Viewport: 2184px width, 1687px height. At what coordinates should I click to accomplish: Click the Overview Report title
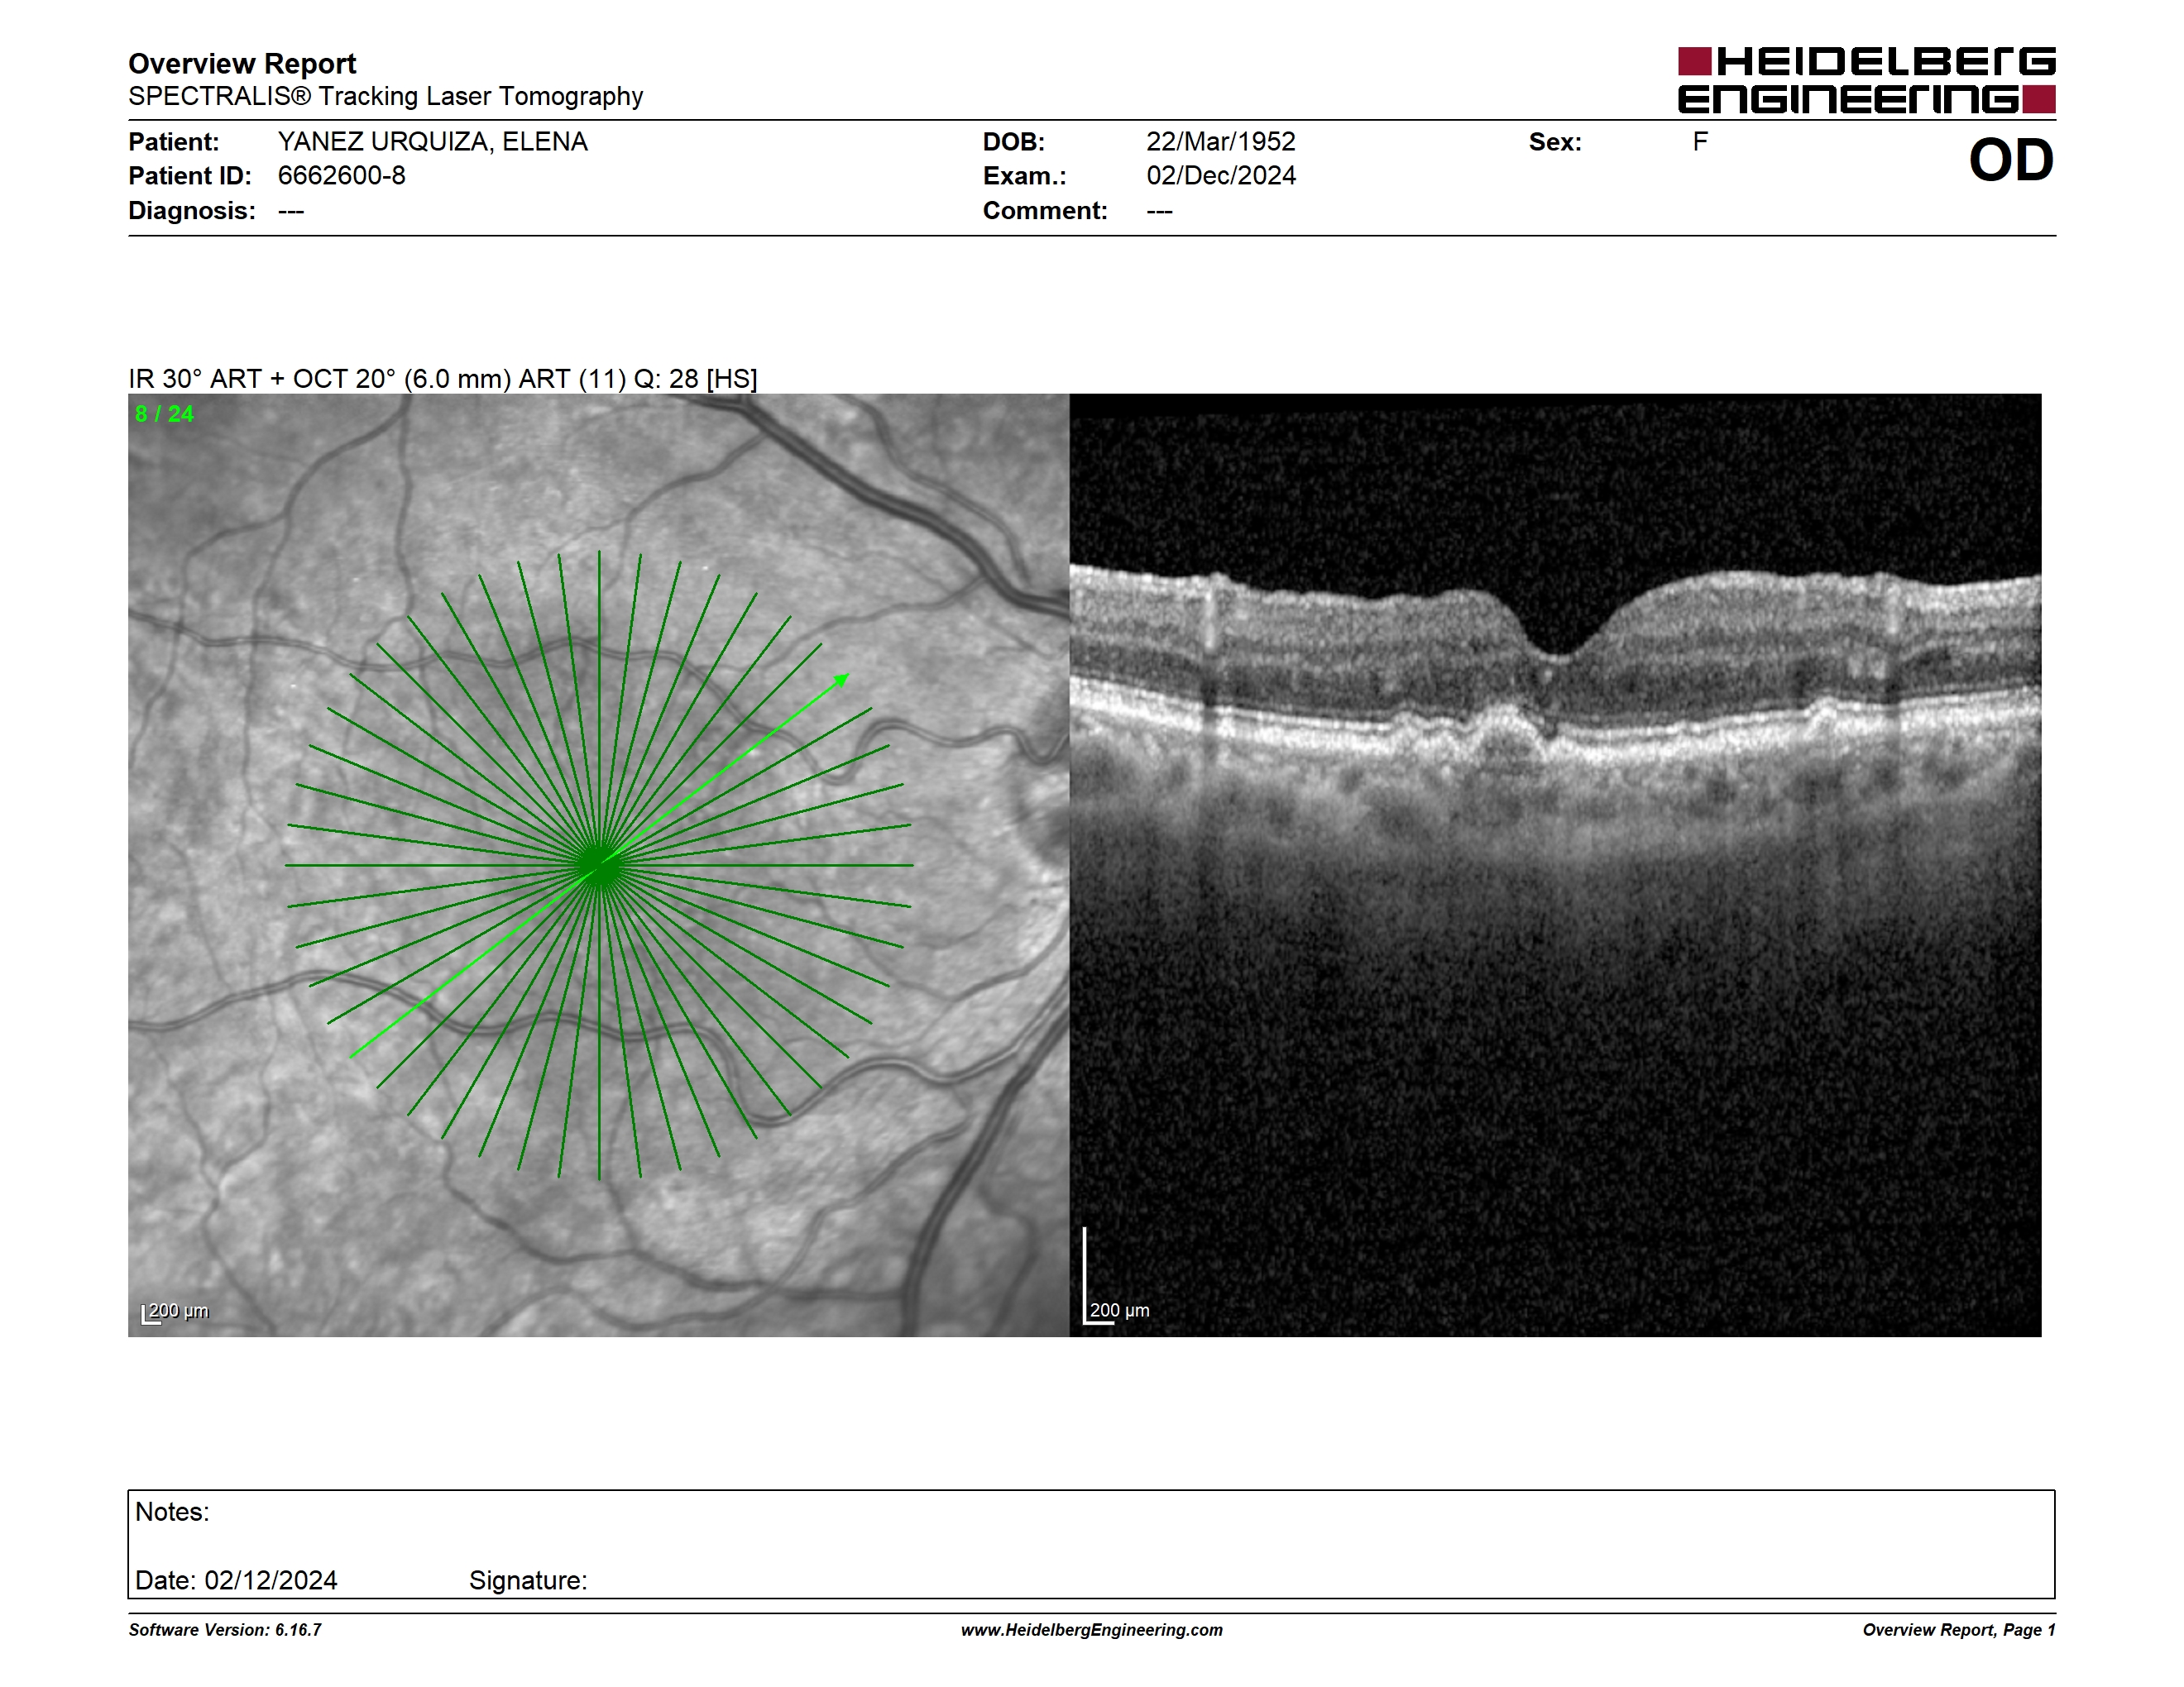[x=242, y=64]
